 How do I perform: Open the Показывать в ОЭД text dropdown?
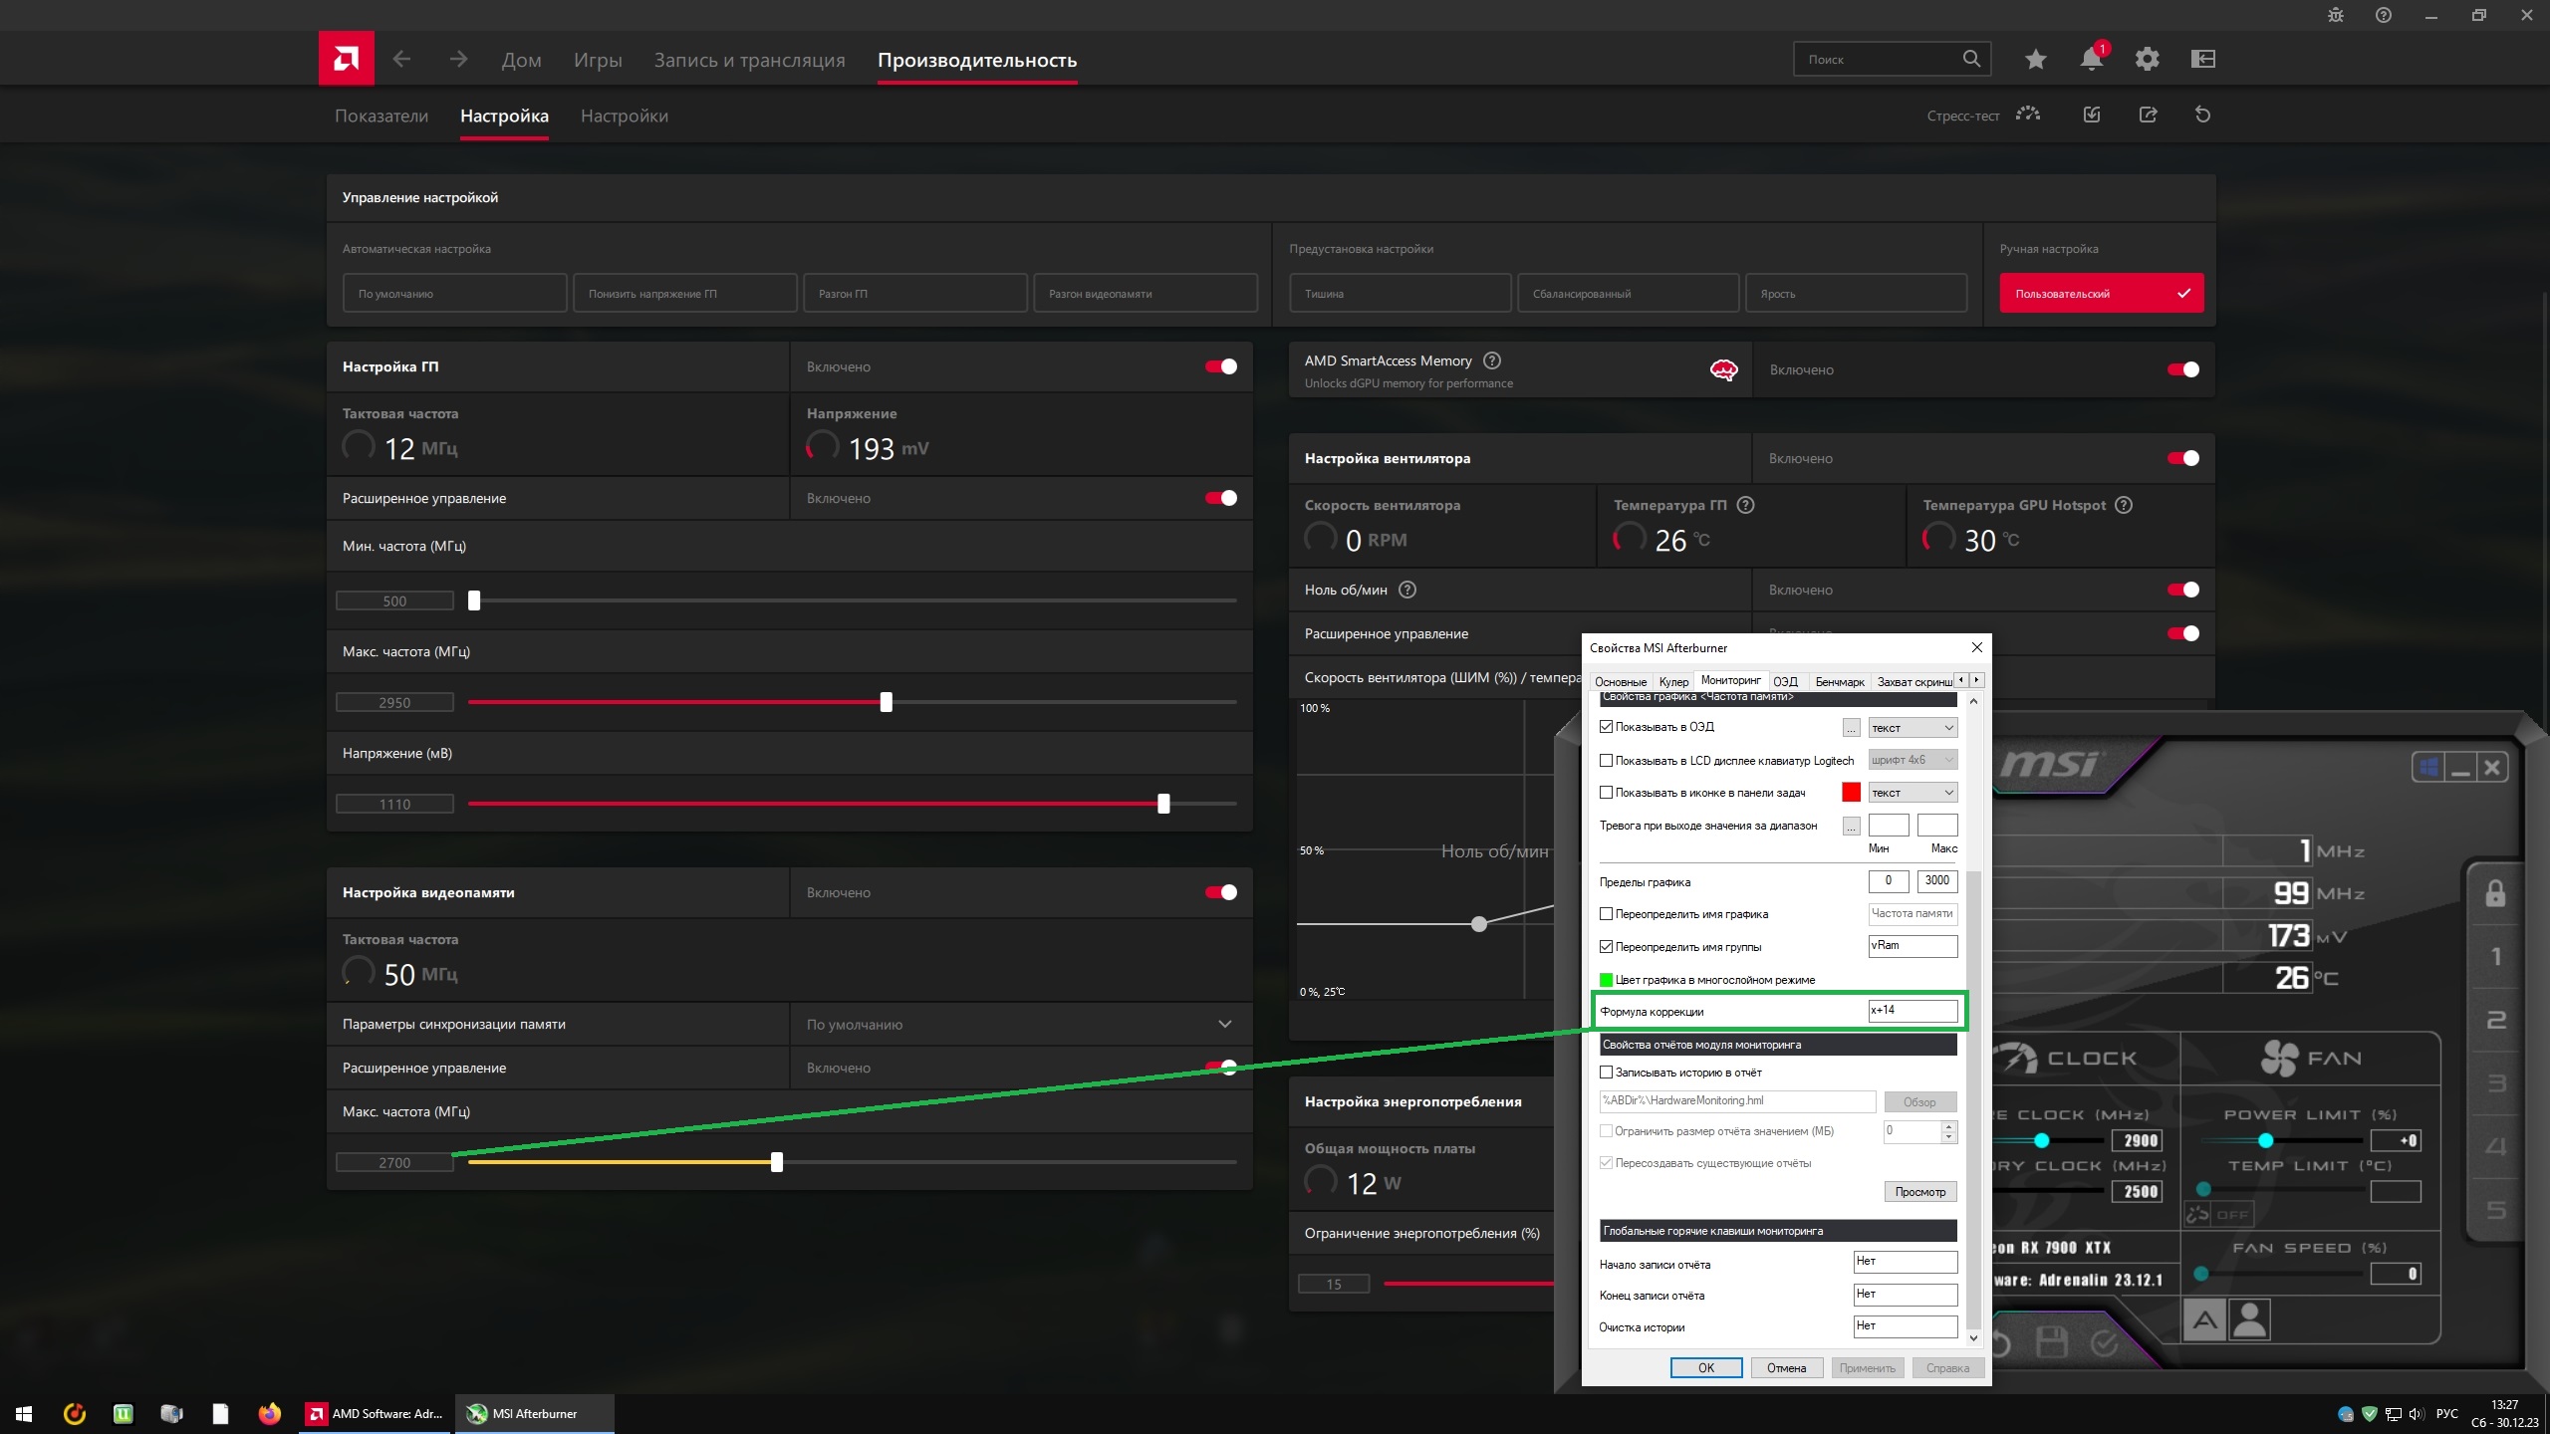(x=1912, y=728)
